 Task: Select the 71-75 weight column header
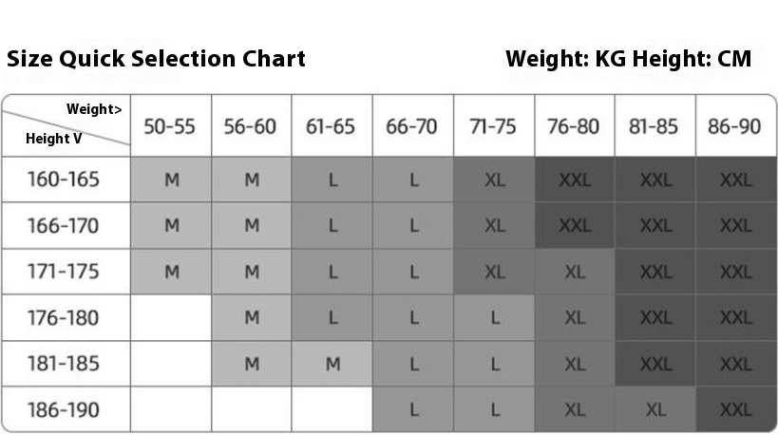point(492,126)
